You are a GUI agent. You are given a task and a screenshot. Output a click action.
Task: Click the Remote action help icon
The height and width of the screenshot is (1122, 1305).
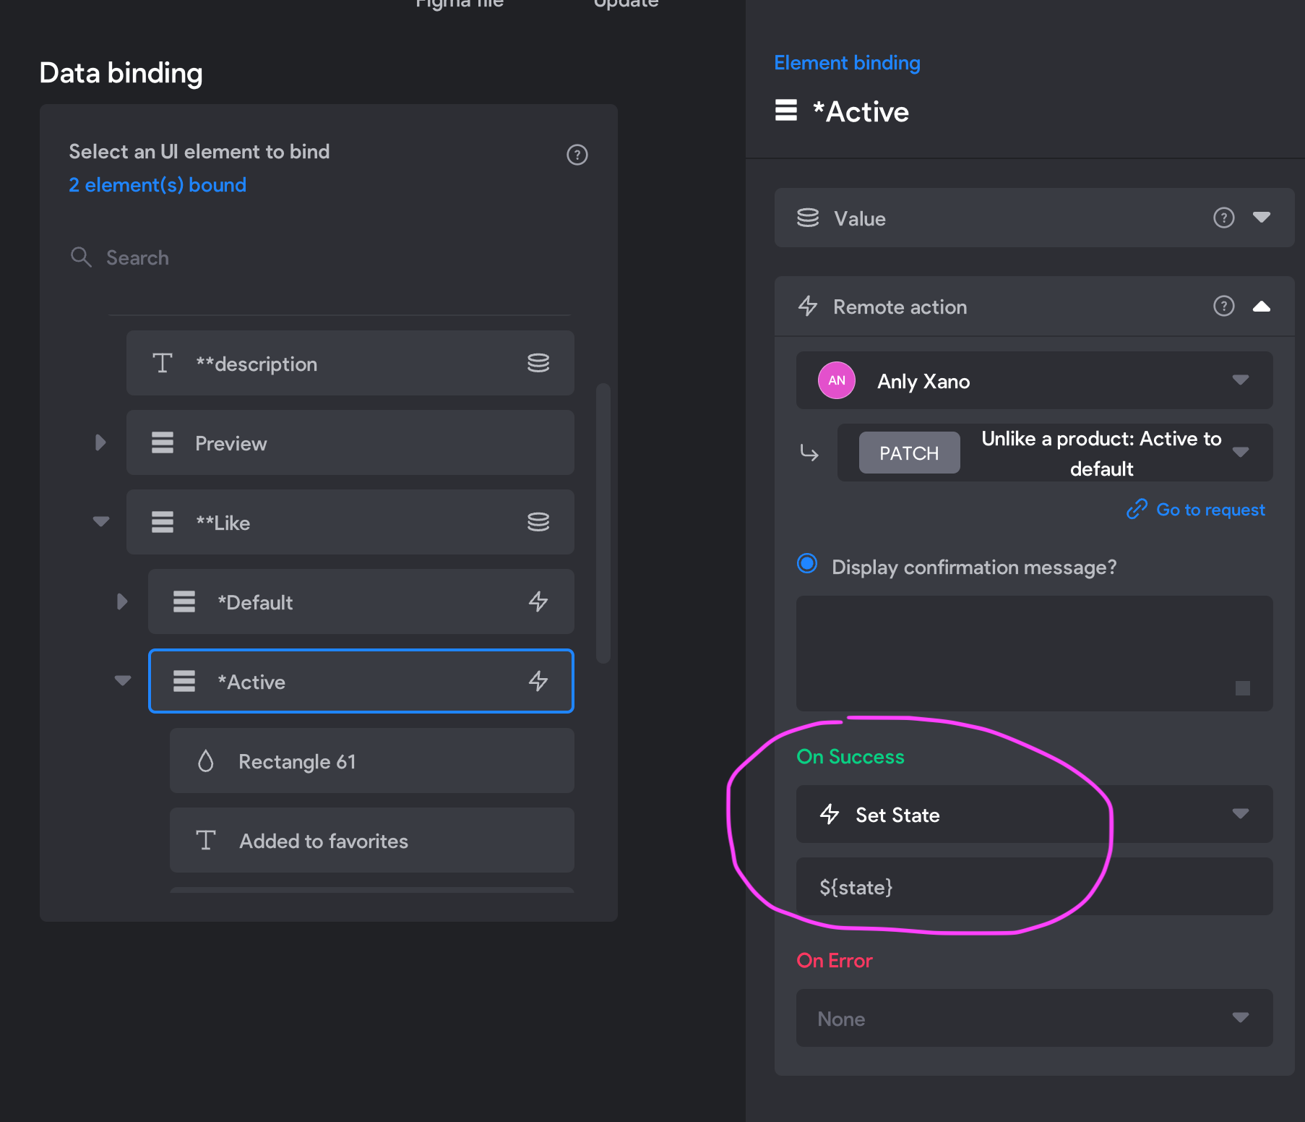pos(1223,306)
